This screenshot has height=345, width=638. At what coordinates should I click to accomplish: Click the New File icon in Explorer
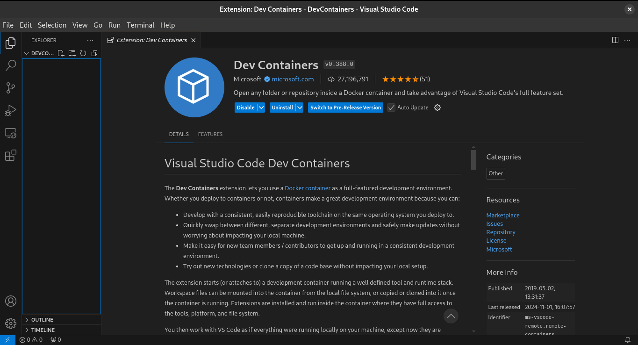pyautogui.click(x=61, y=53)
